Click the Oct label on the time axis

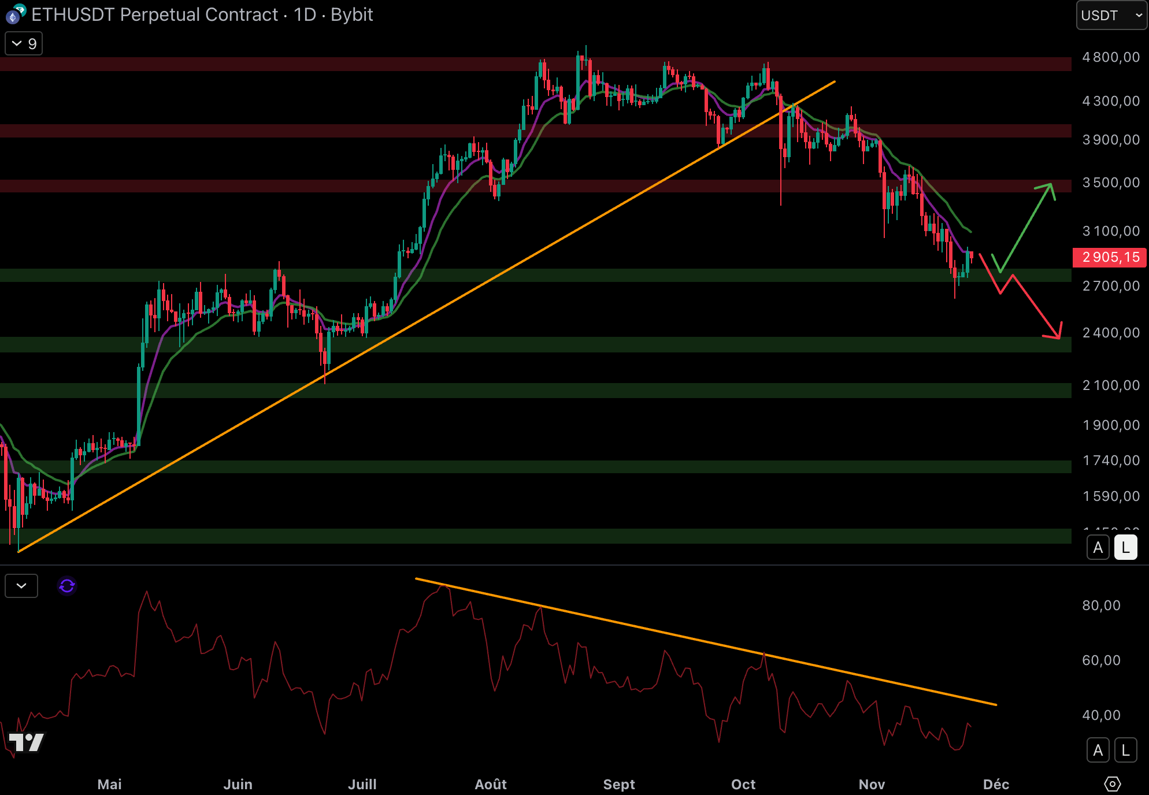[743, 784]
